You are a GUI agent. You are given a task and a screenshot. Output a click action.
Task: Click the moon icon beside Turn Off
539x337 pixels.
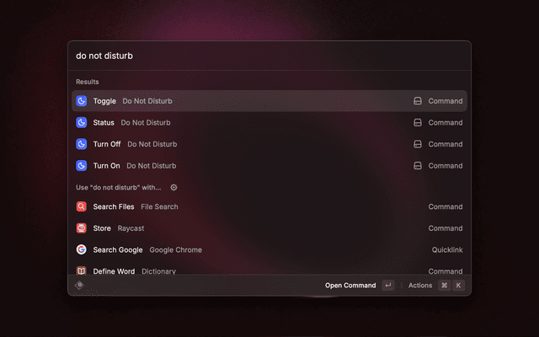pos(82,144)
